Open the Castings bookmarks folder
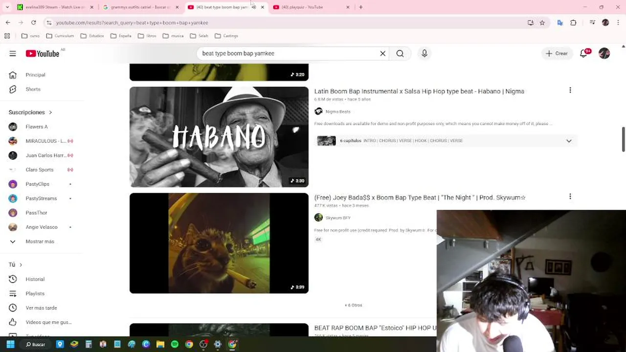626x352 pixels. (x=226, y=36)
